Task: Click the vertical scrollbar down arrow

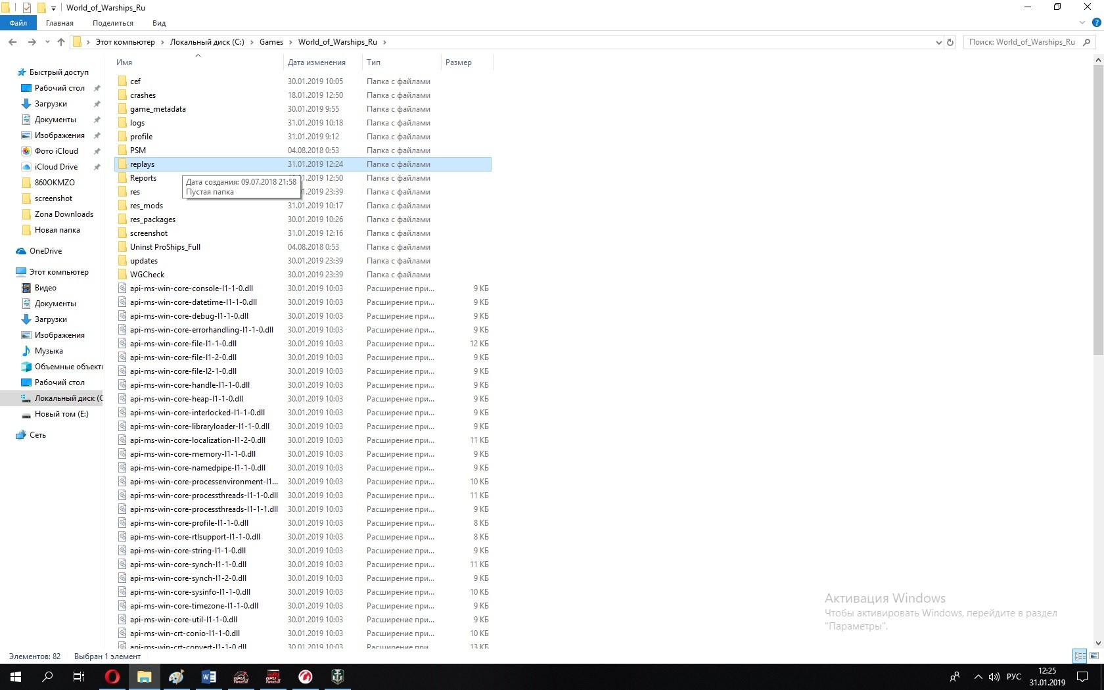Action: [1098, 644]
